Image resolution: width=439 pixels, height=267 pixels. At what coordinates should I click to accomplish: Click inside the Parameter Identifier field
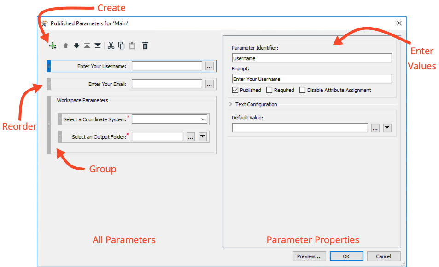tap(312, 58)
